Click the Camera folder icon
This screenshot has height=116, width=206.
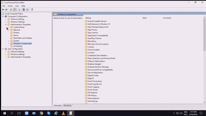tap(86, 47)
